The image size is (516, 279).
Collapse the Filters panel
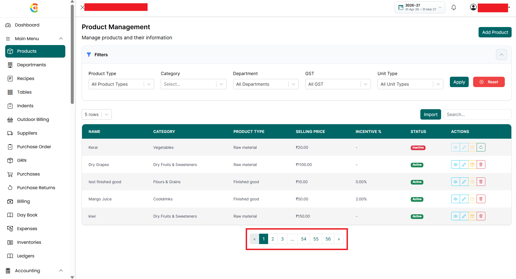coord(501,55)
